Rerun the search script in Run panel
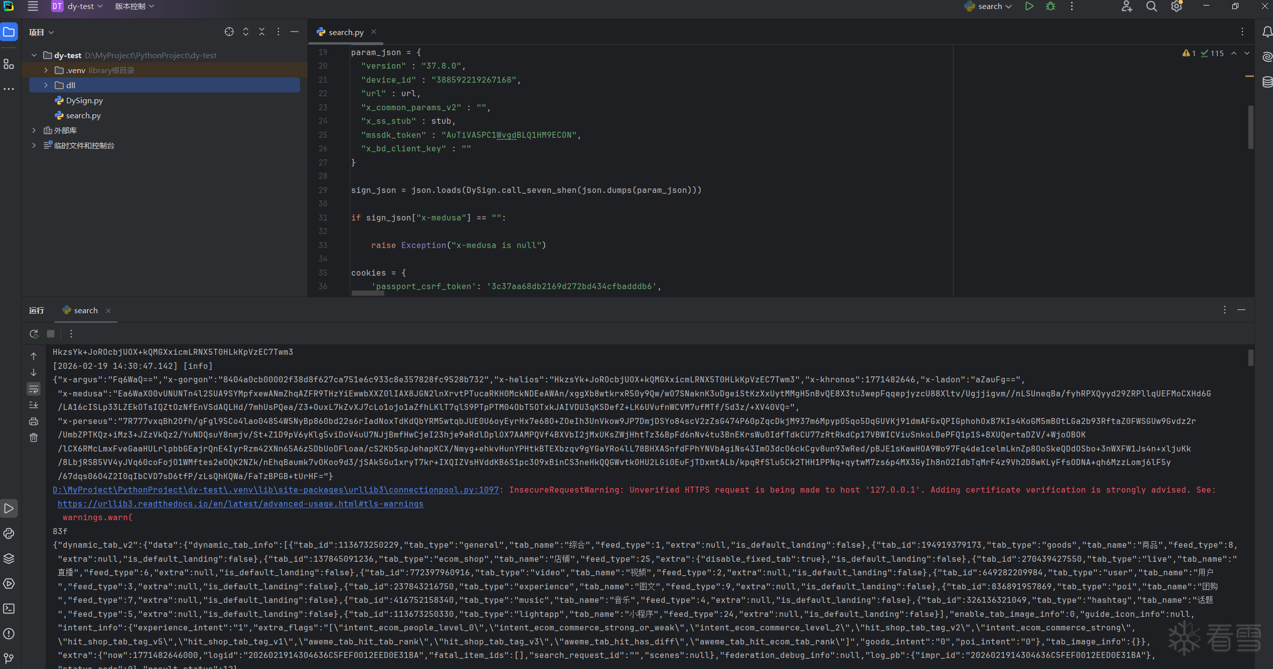1273x669 pixels. 34,334
